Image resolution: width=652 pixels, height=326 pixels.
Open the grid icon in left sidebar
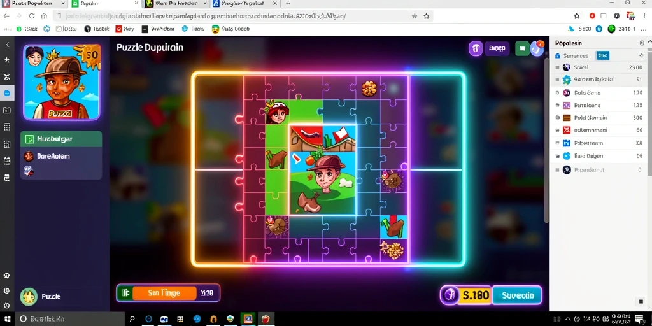click(x=7, y=127)
